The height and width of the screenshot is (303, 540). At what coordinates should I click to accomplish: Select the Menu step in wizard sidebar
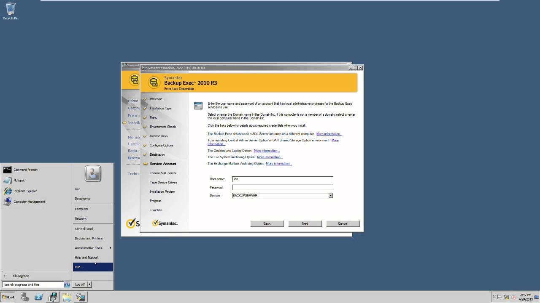[x=153, y=117]
